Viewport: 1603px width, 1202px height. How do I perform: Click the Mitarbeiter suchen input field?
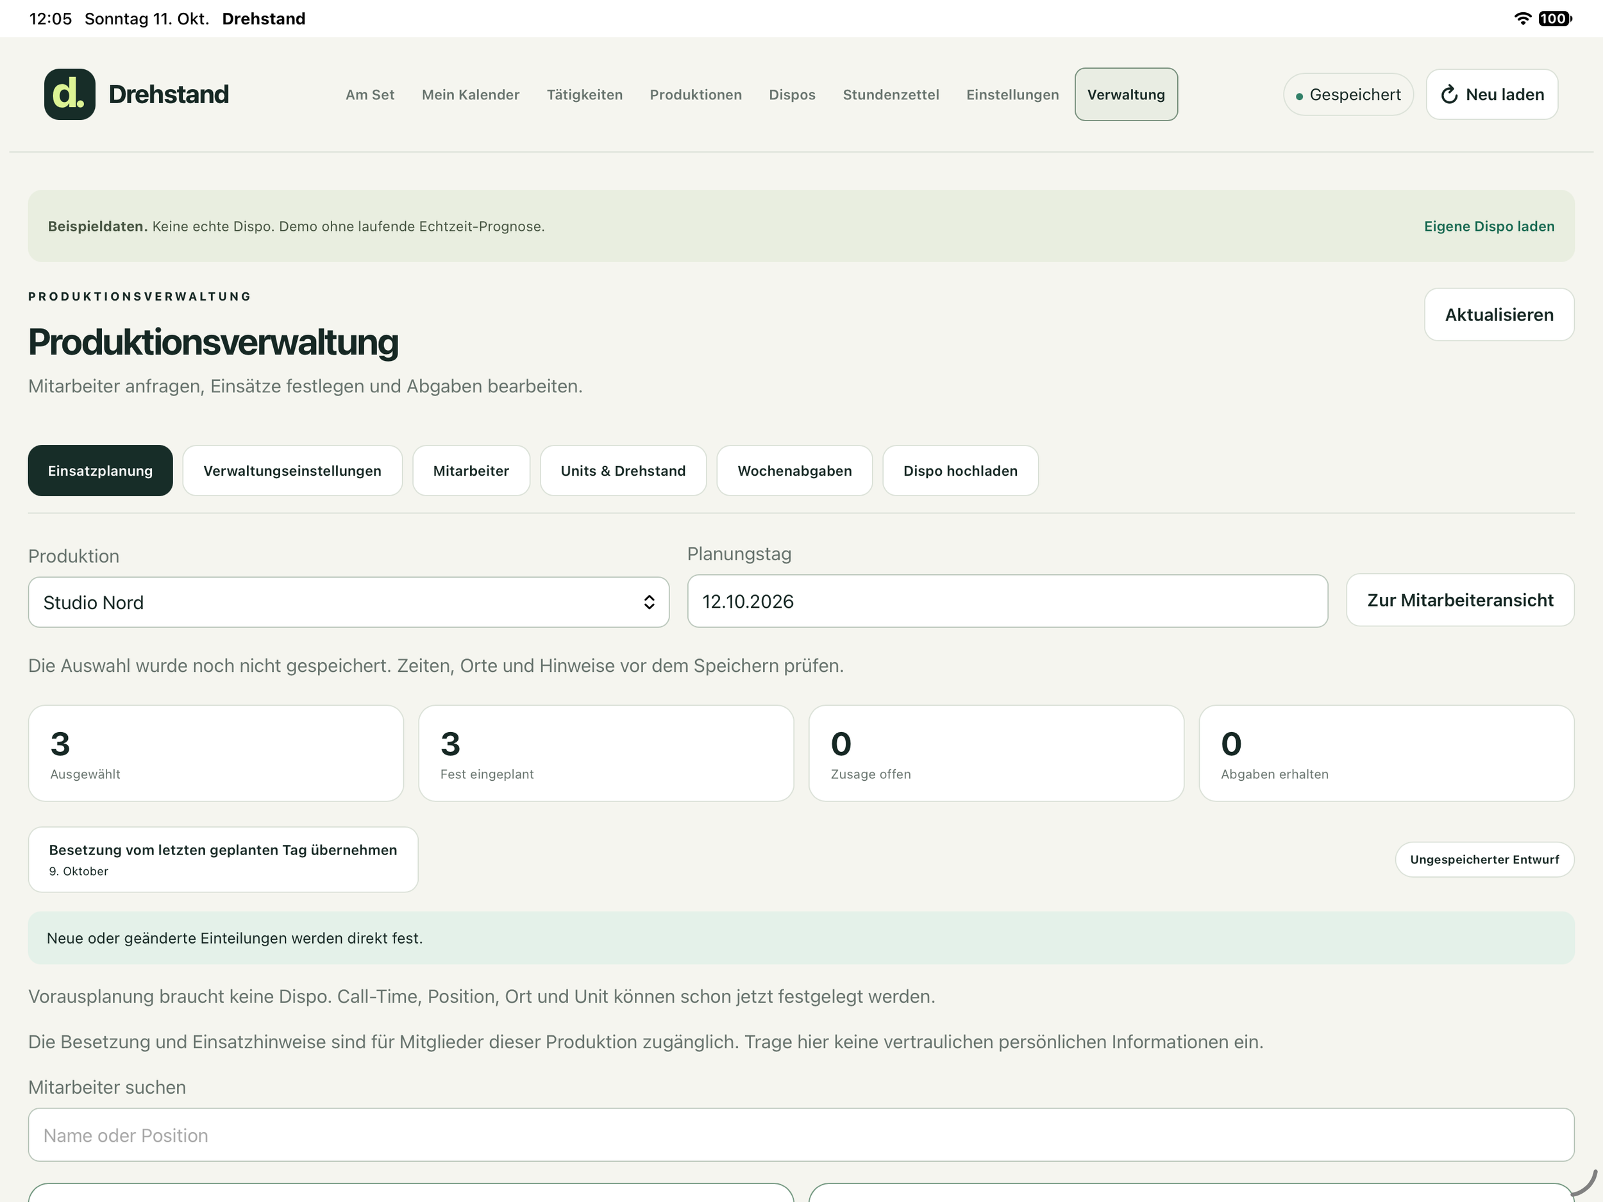pyautogui.click(x=801, y=1135)
